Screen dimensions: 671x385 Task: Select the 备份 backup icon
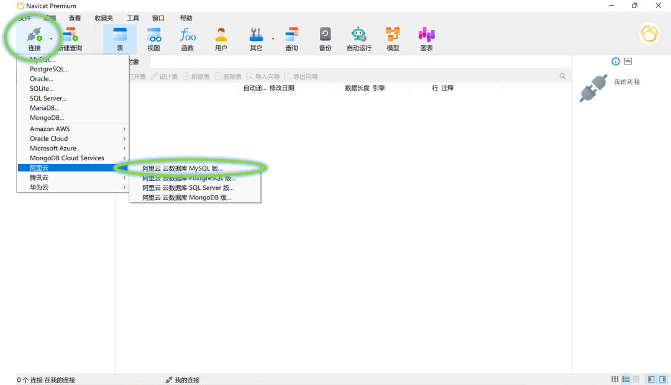coord(325,35)
